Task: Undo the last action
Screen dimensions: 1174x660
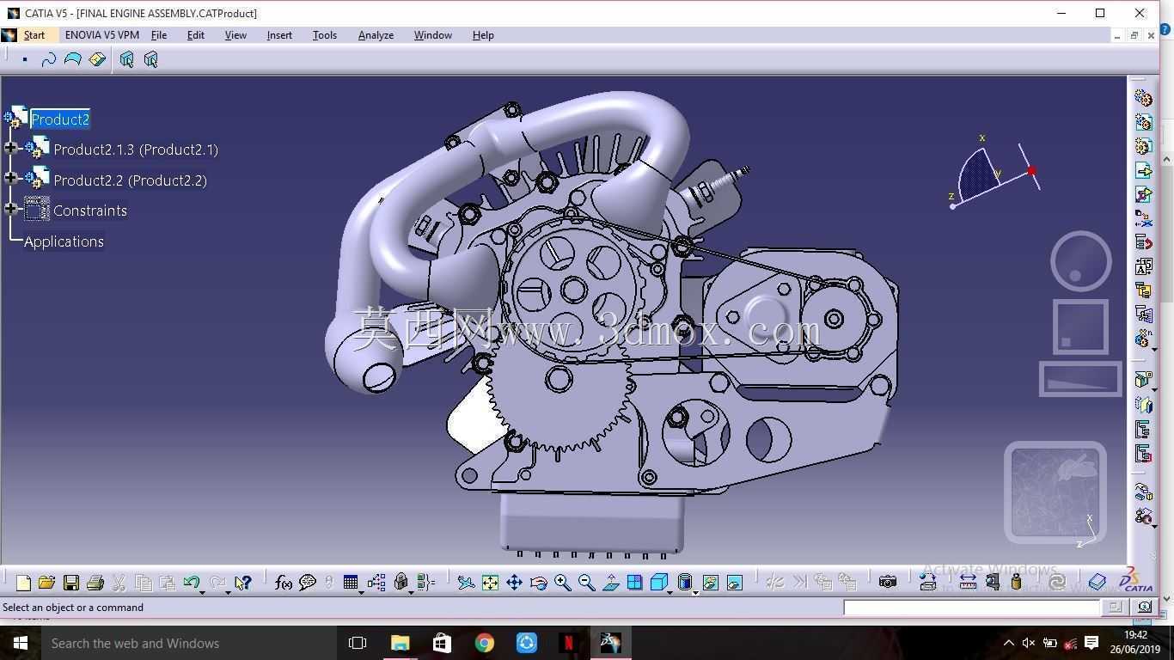Action: click(191, 583)
